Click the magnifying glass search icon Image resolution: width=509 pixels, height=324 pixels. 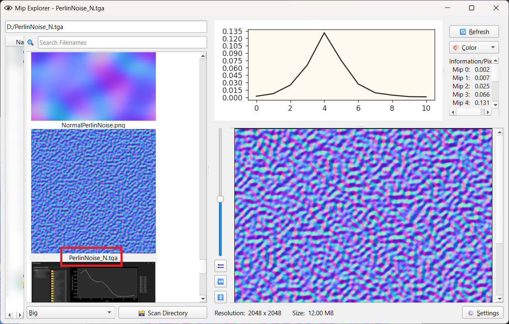tap(30, 42)
